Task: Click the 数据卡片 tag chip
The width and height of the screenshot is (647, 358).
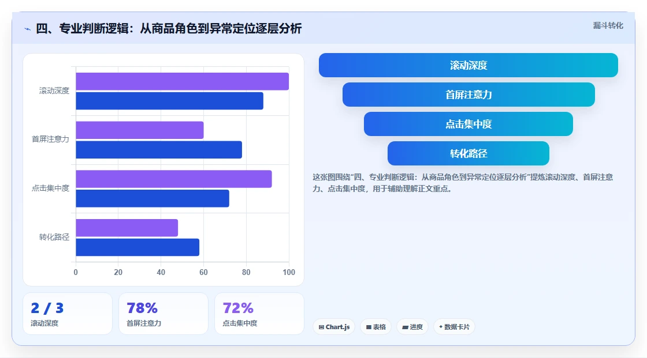Action: tap(454, 327)
